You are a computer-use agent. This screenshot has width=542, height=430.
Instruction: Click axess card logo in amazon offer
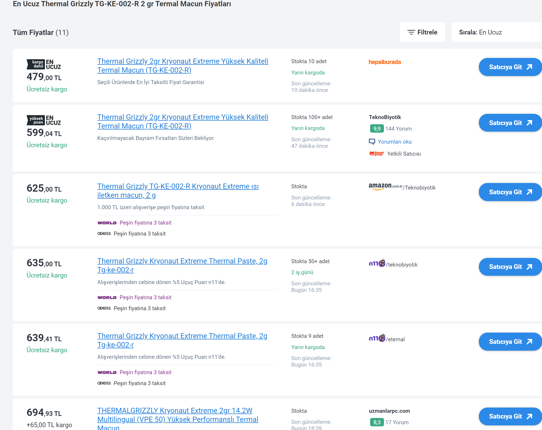[104, 233]
